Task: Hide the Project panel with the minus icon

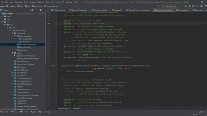Action: click(44, 10)
